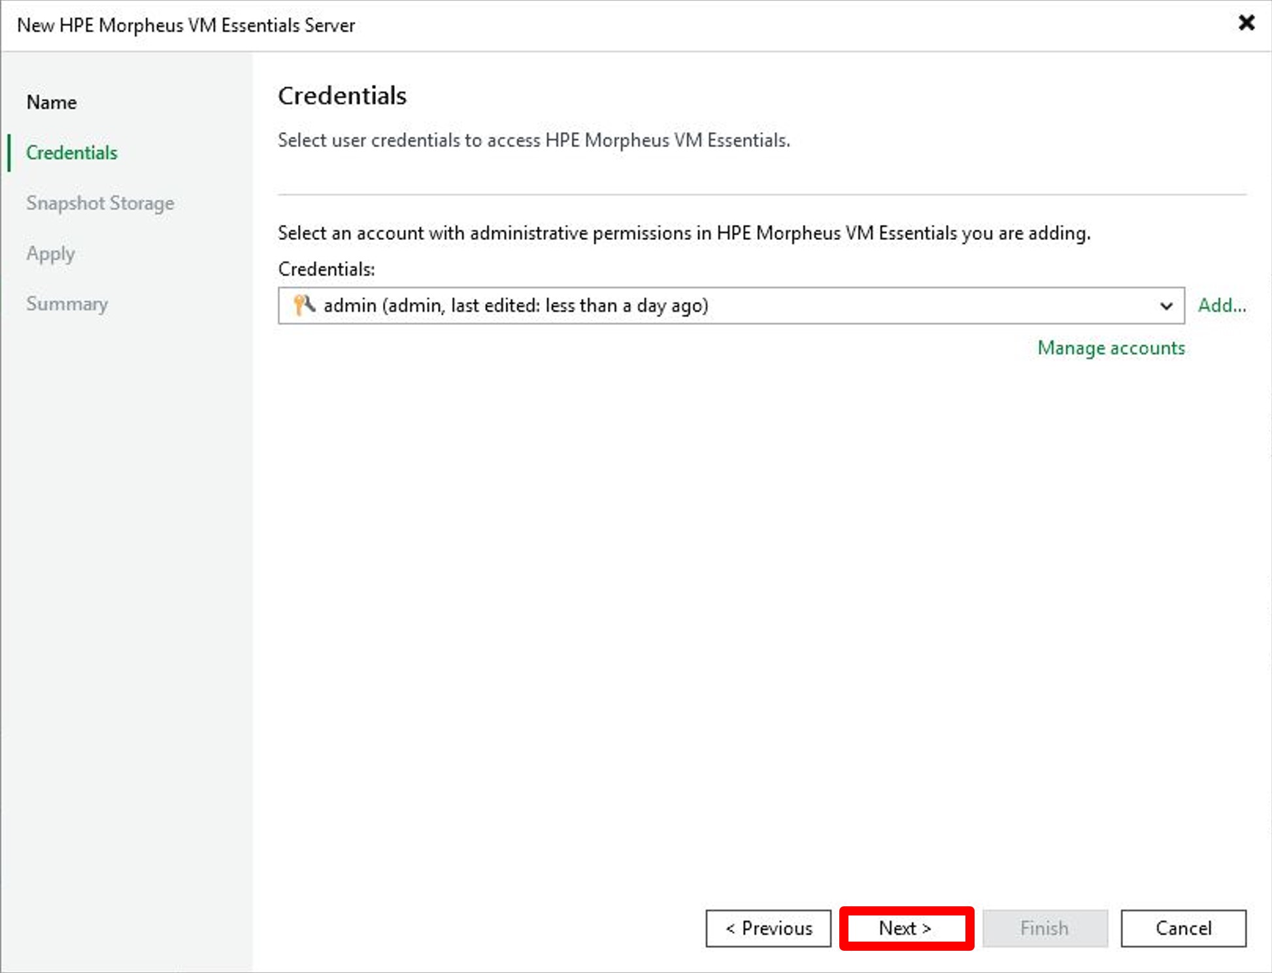1272x973 pixels.
Task: Click the 'Select user credentials to access' description
Action: [x=534, y=140]
